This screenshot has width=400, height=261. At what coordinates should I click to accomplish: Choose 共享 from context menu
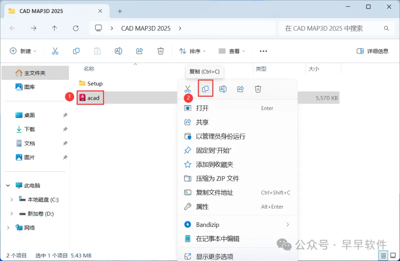coord(237,122)
